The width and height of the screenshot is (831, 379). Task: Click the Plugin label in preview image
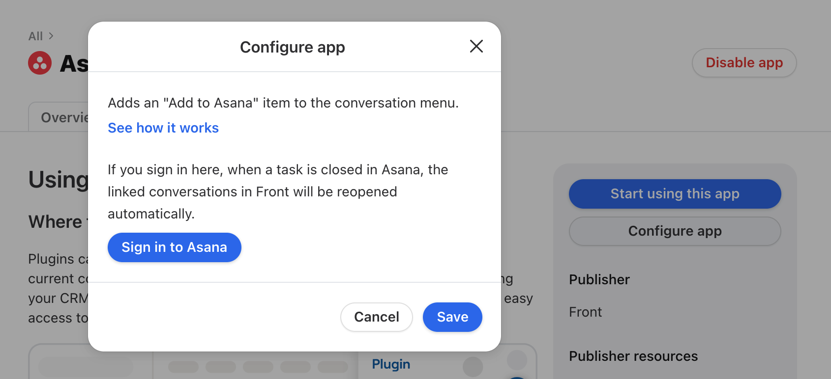[391, 364]
